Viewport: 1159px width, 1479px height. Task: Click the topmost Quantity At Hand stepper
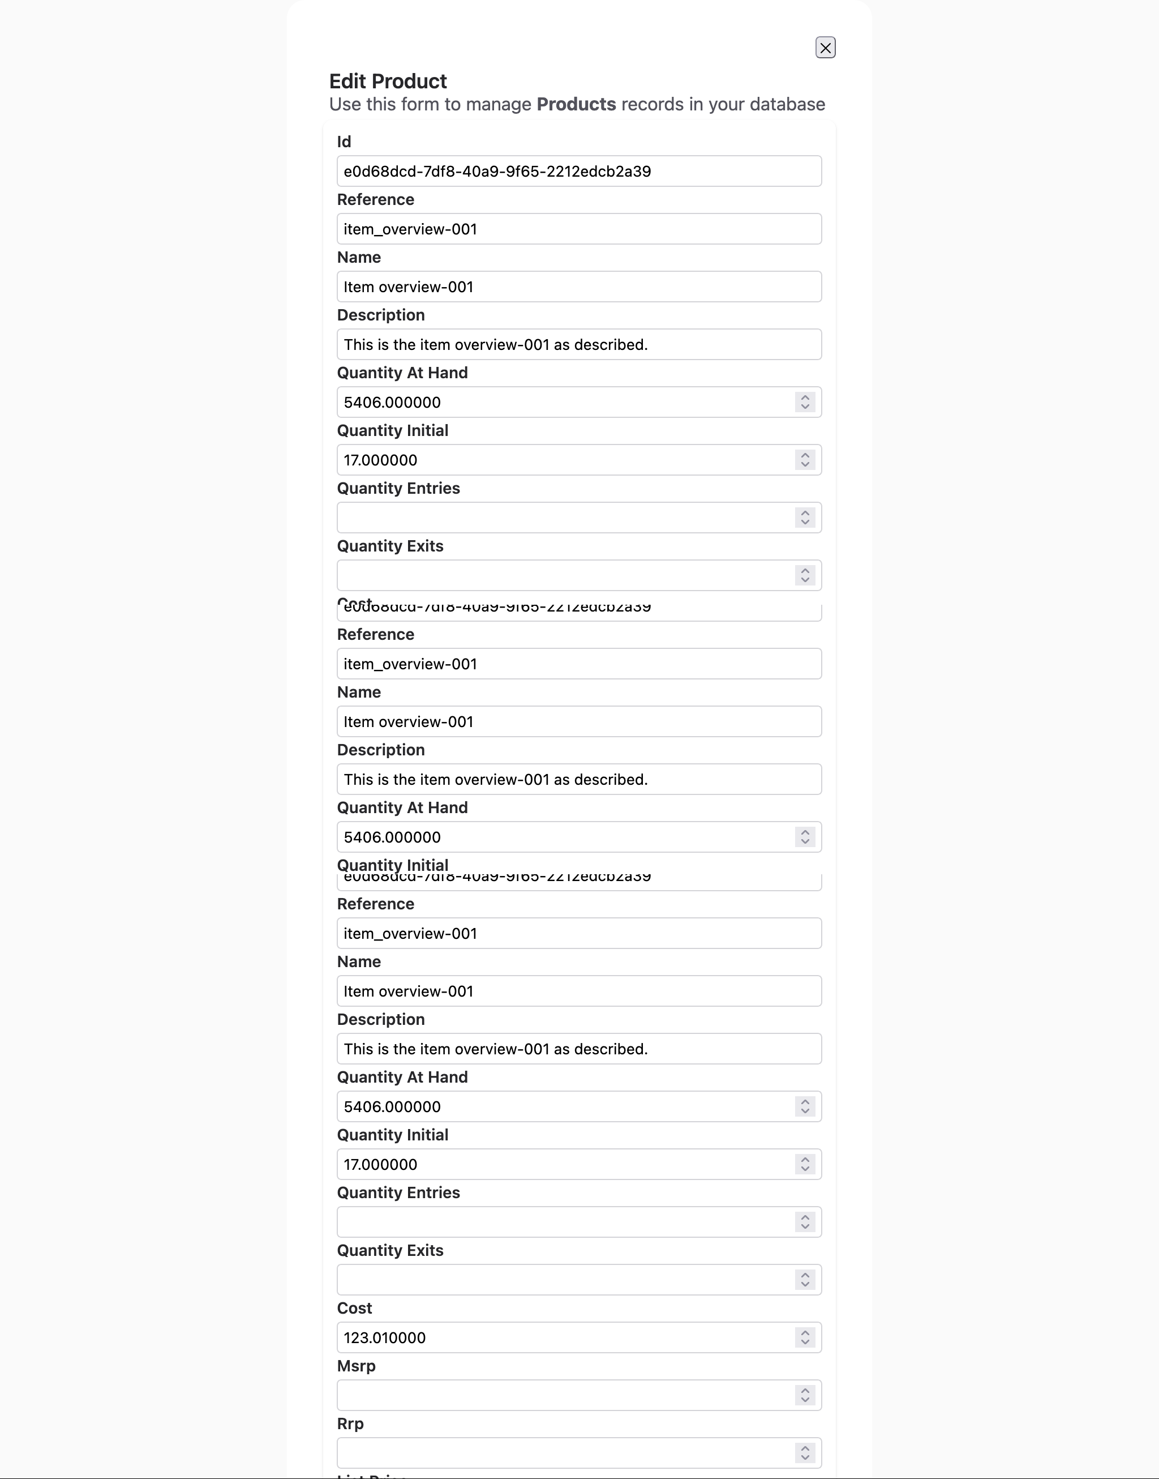805,402
